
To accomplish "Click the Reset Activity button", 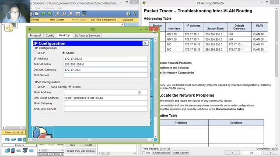I will click(x=181, y=153).
